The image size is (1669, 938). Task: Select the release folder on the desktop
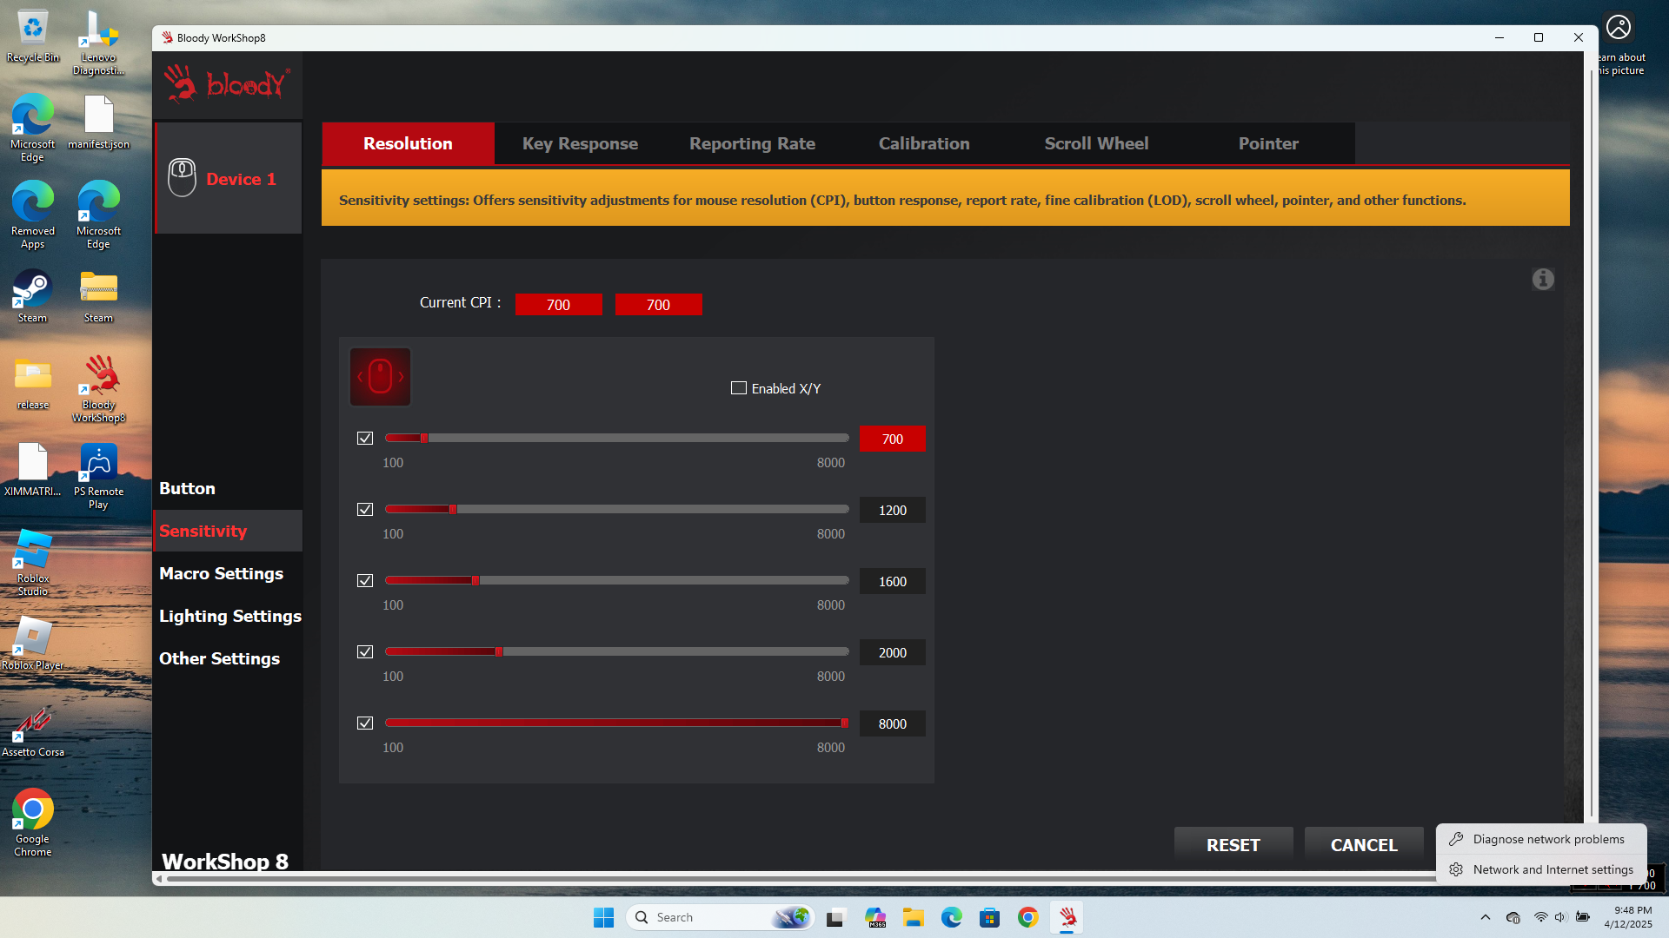pos(33,383)
